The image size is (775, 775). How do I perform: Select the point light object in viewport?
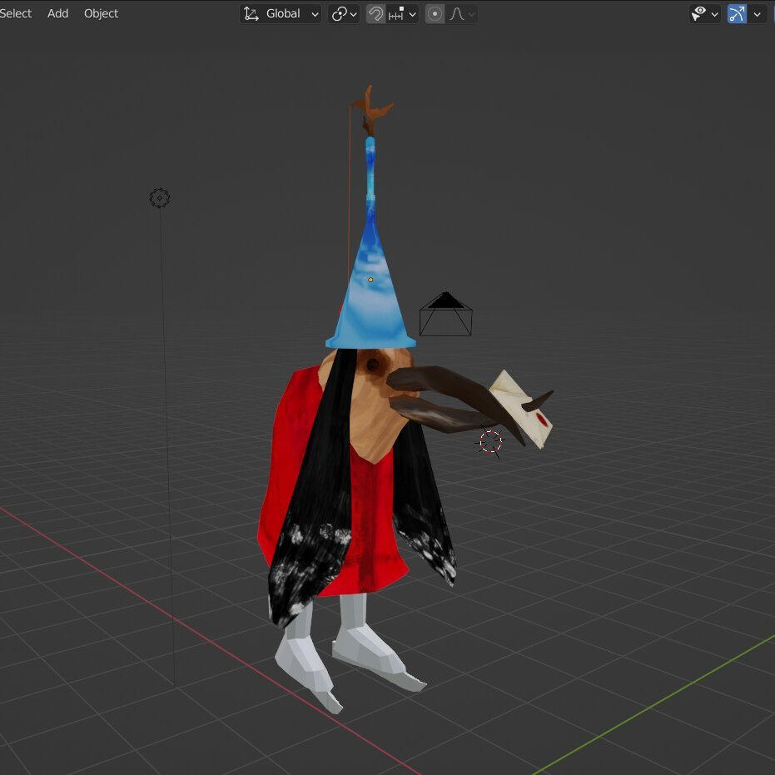160,198
